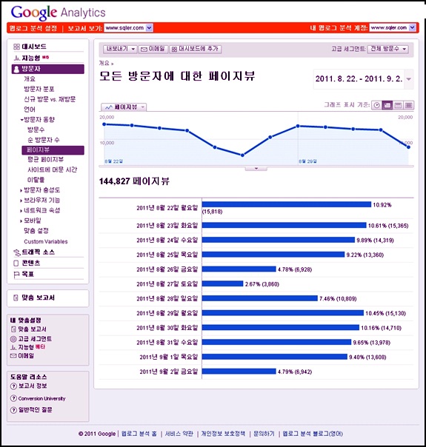Select 이탈률 bounce rate report

[x=36, y=180]
